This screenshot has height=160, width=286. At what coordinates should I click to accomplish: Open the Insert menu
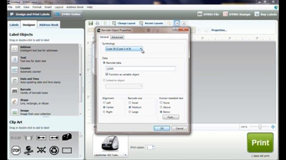point(48,7)
